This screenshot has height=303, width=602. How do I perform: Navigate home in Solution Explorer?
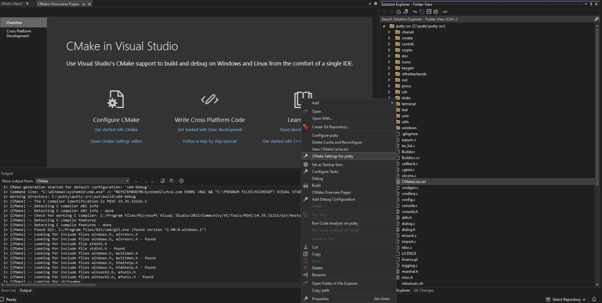click(x=399, y=12)
